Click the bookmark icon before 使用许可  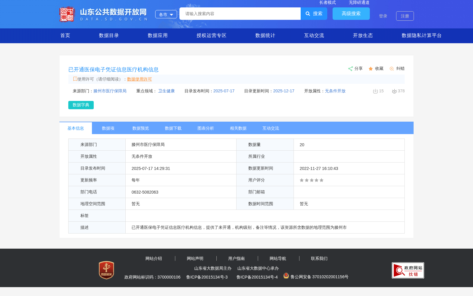pos(75,79)
